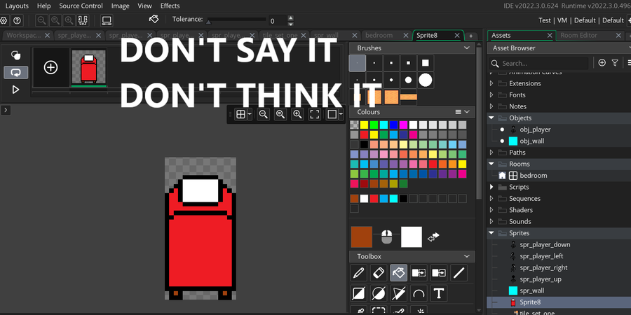Viewport: 631px width, 315px height.
Task: Add a new frame with plus button
Action: [50, 67]
